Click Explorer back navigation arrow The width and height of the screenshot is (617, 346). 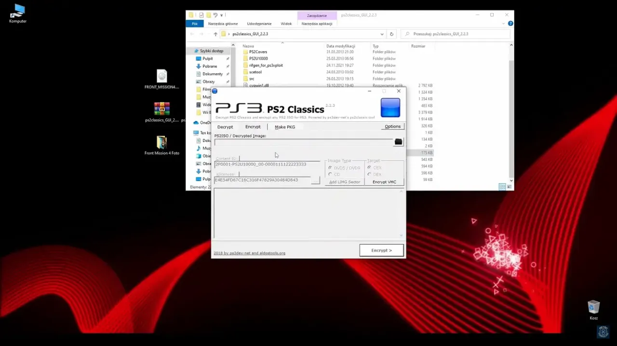click(x=192, y=34)
